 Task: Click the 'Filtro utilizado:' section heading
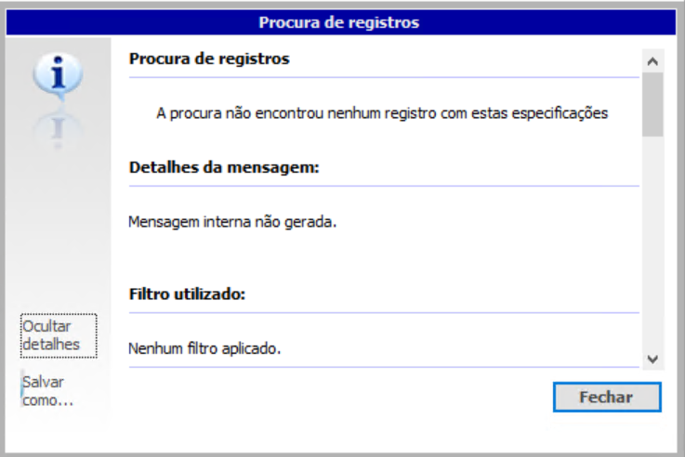(x=187, y=294)
